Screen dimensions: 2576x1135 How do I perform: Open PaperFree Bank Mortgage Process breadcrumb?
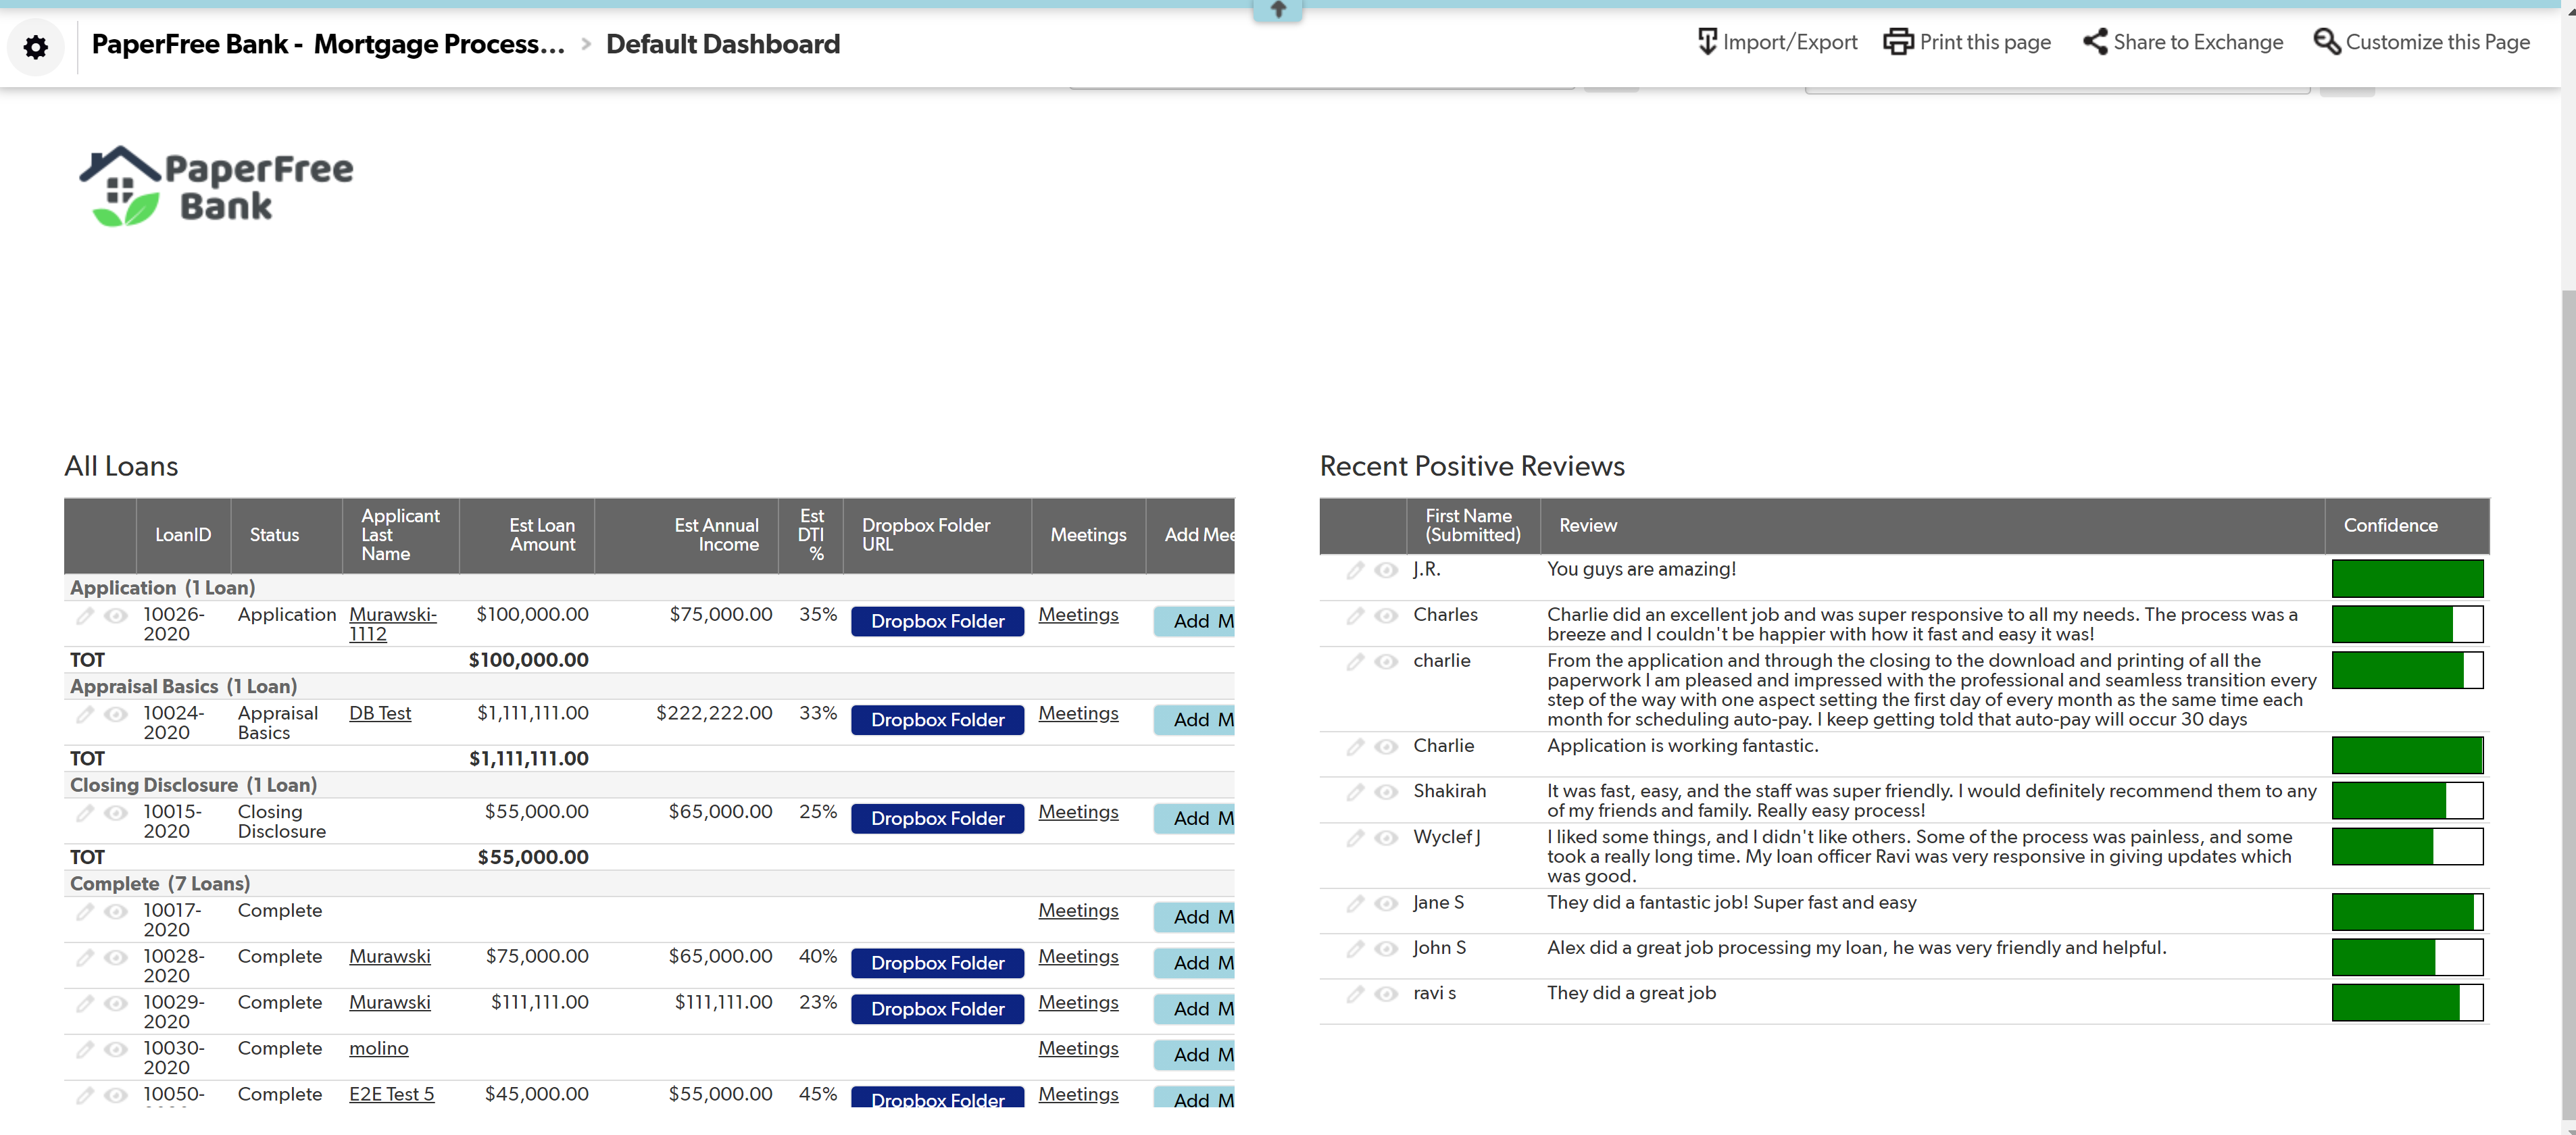(328, 44)
